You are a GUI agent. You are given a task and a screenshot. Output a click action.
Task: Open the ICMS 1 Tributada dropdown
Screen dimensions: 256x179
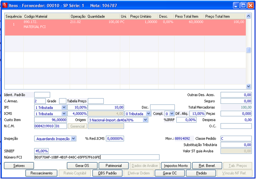[x=64, y=114]
